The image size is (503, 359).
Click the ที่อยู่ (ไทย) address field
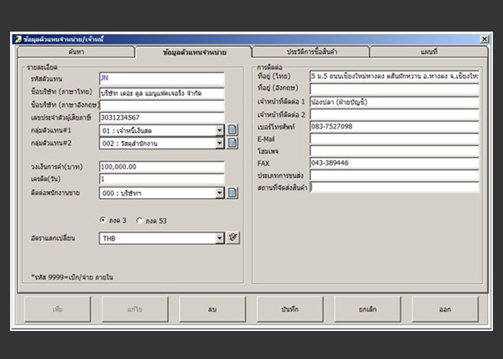point(394,76)
